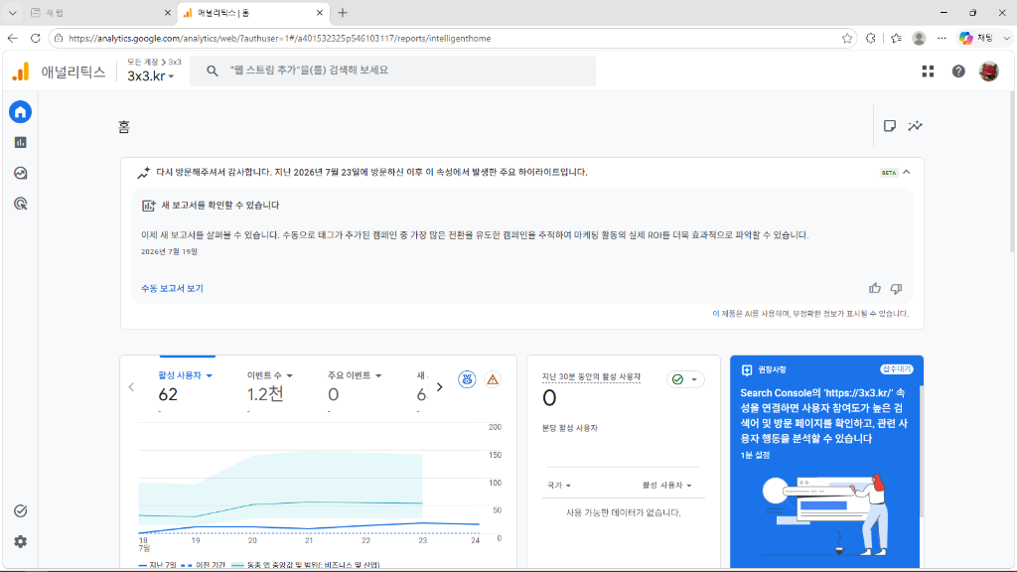1017x572 pixels.
Task: Show next metrics with right arrow
Action: 440,387
